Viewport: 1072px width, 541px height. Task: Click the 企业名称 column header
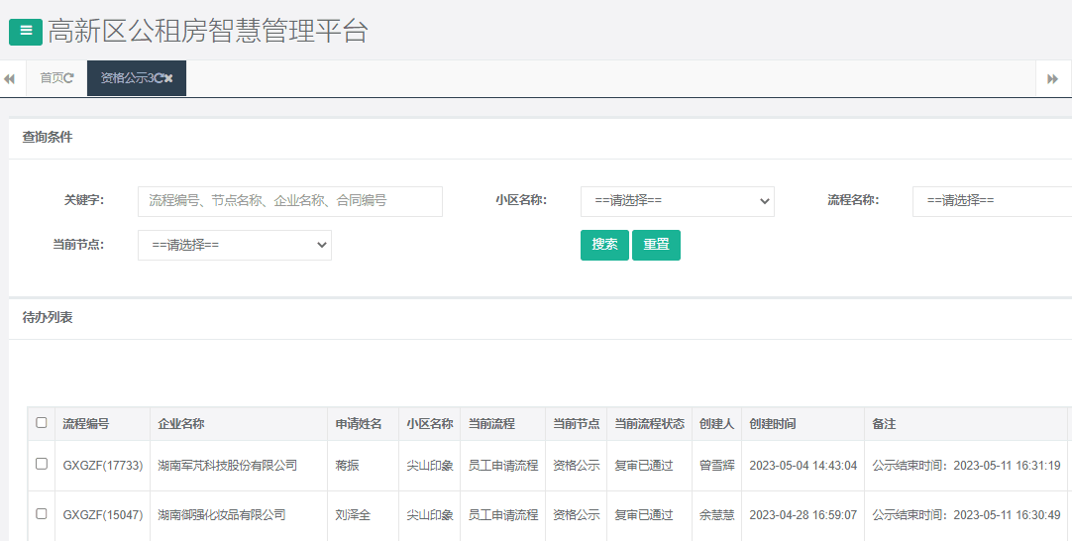click(x=181, y=424)
